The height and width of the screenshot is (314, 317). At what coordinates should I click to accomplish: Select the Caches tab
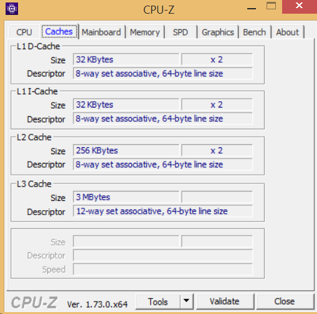pyautogui.click(x=59, y=32)
